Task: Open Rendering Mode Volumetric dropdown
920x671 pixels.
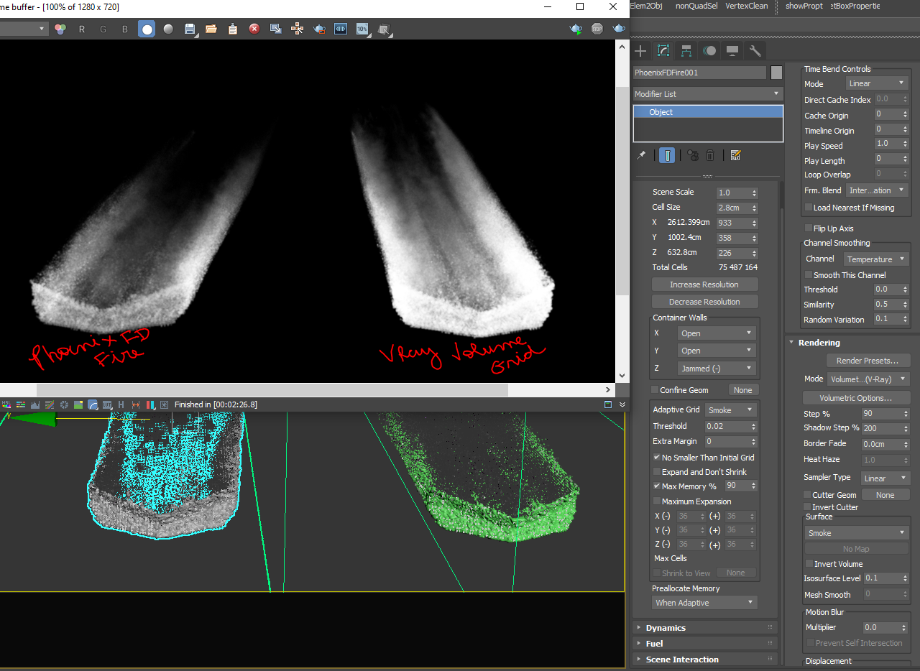Action: click(868, 379)
